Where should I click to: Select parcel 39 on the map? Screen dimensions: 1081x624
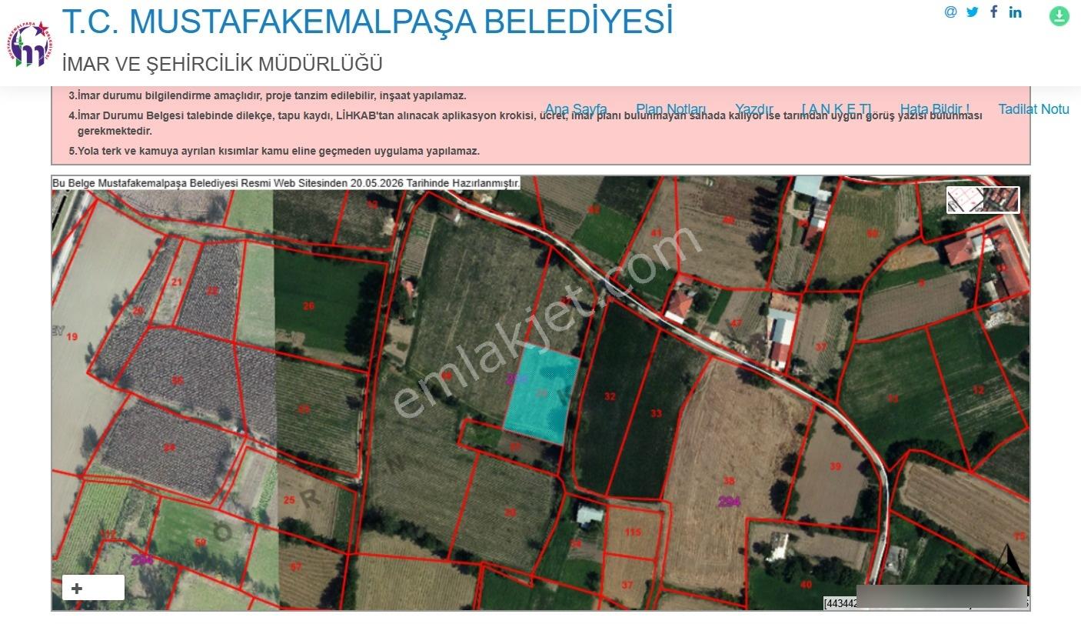(836, 467)
